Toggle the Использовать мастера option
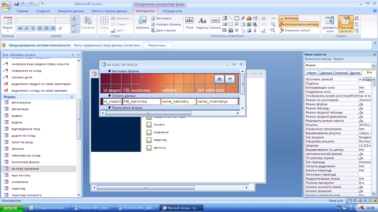Screen dimensions: 378x212 (x=299, y=24)
